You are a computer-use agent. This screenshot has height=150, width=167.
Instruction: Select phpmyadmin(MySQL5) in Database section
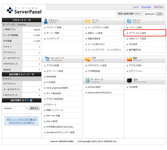coord(99,92)
